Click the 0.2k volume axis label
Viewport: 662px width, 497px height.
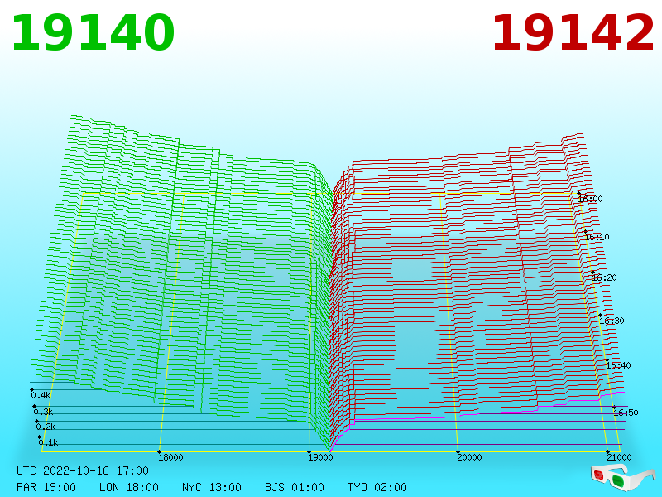click(x=46, y=427)
